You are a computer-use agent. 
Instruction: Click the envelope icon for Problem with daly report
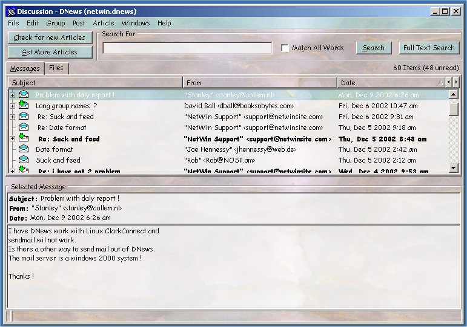24,95
